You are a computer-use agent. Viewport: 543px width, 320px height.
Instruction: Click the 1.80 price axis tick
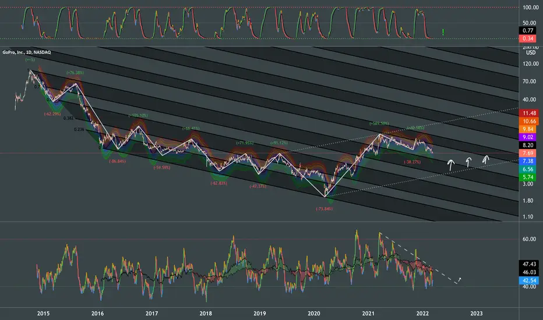pos(528,201)
